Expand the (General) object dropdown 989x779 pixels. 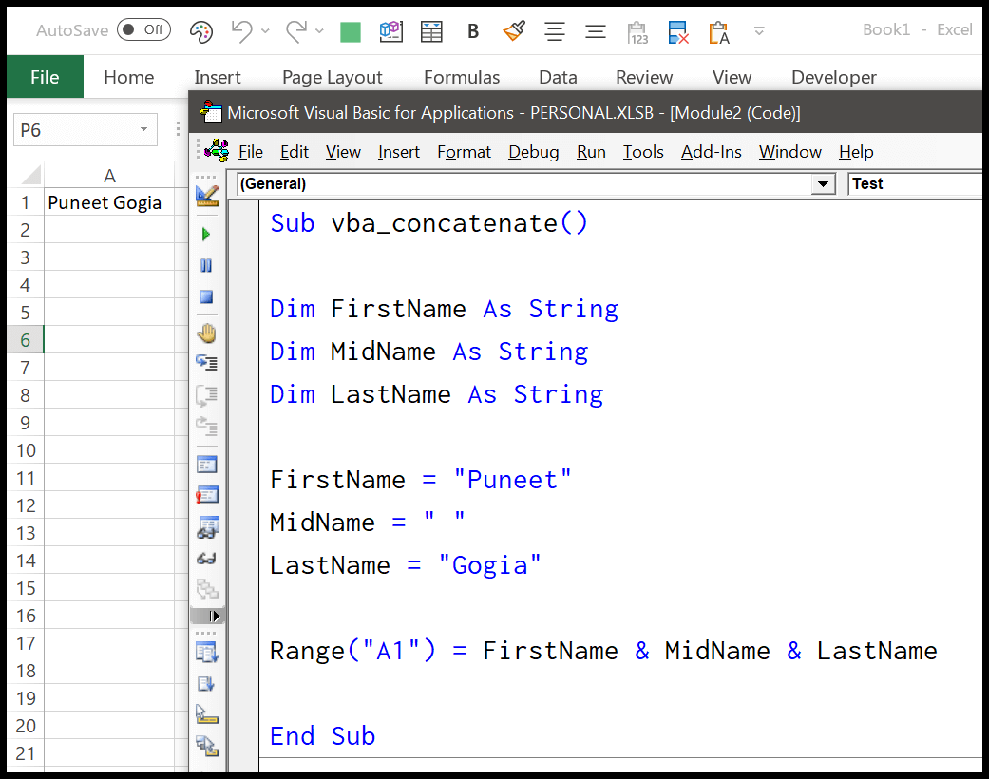click(x=823, y=184)
